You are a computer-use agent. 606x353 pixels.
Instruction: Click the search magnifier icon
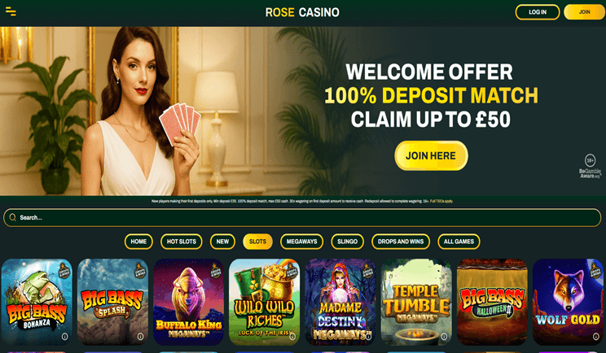click(13, 218)
